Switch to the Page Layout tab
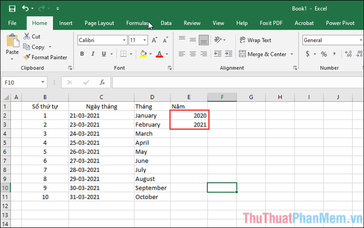The image size is (364, 228). (99, 23)
